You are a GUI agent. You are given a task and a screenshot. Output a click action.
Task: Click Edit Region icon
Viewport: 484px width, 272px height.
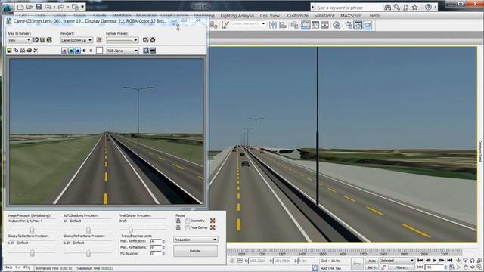click(36, 40)
